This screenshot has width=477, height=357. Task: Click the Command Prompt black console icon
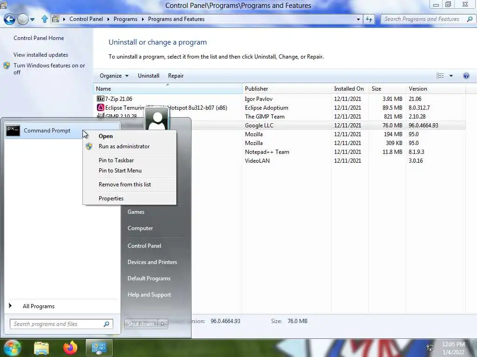[13, 131]
